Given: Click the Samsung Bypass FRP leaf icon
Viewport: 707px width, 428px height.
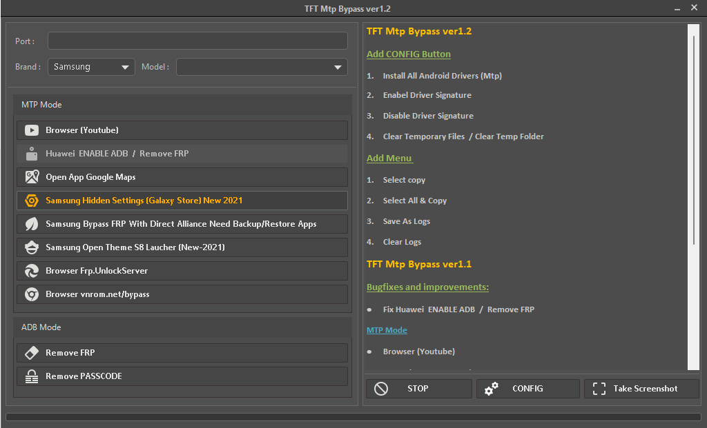Looking at the screenshot, I should (x=31, y=223).
